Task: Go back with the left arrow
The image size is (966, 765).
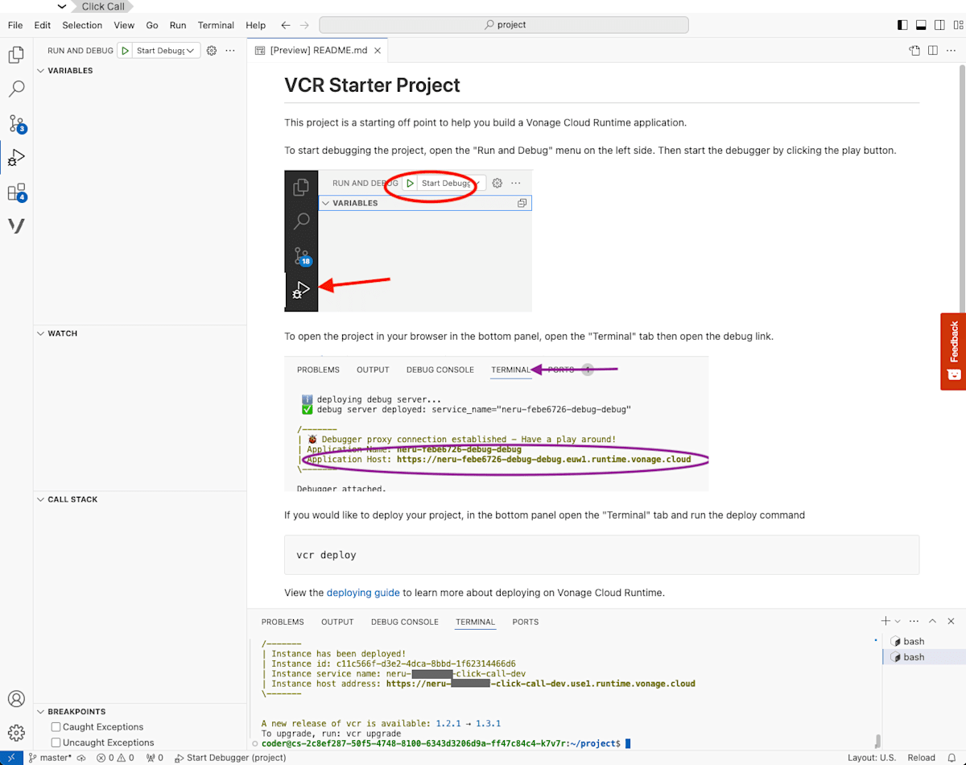Action: (x=285, y=25)
